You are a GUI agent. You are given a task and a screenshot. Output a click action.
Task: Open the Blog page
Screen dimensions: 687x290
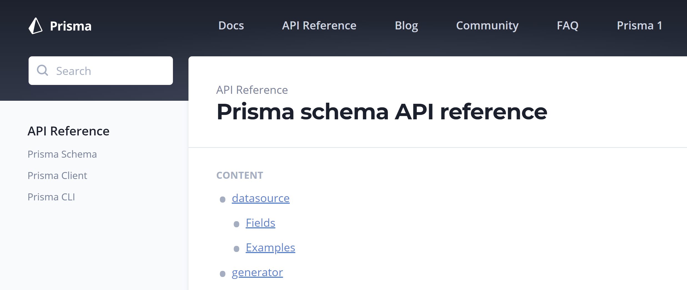tap(406, 25)
